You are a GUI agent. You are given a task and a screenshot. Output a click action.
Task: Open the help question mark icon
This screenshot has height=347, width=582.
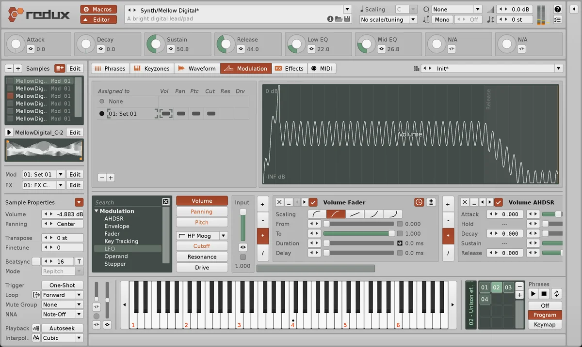click(558, 9)
